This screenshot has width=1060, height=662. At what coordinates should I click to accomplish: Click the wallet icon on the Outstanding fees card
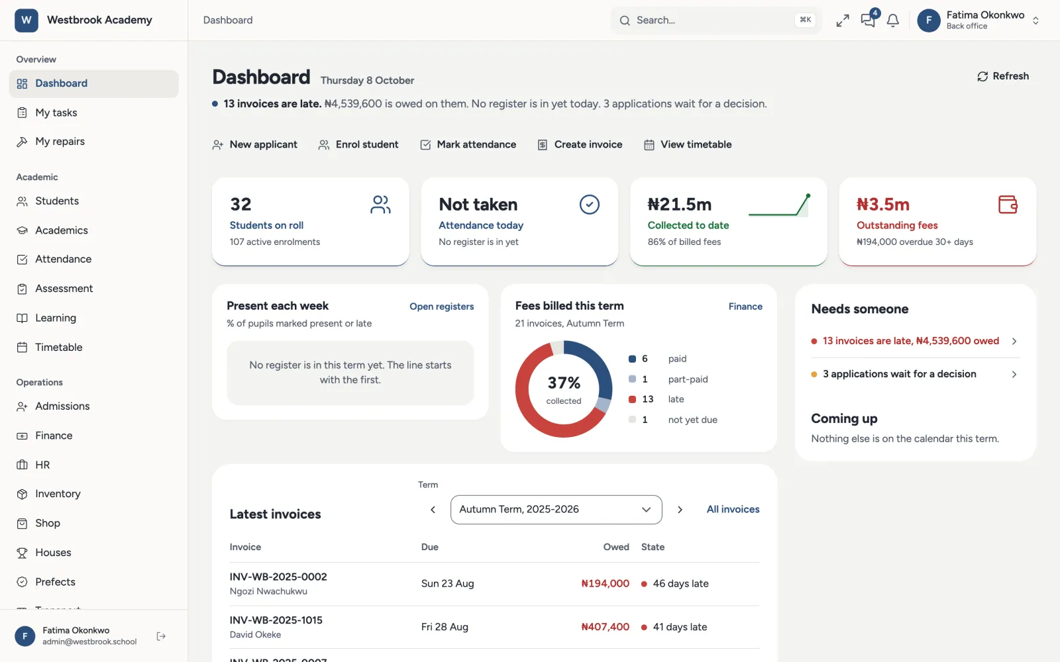pyautogui.click(x=1008, y=205)
